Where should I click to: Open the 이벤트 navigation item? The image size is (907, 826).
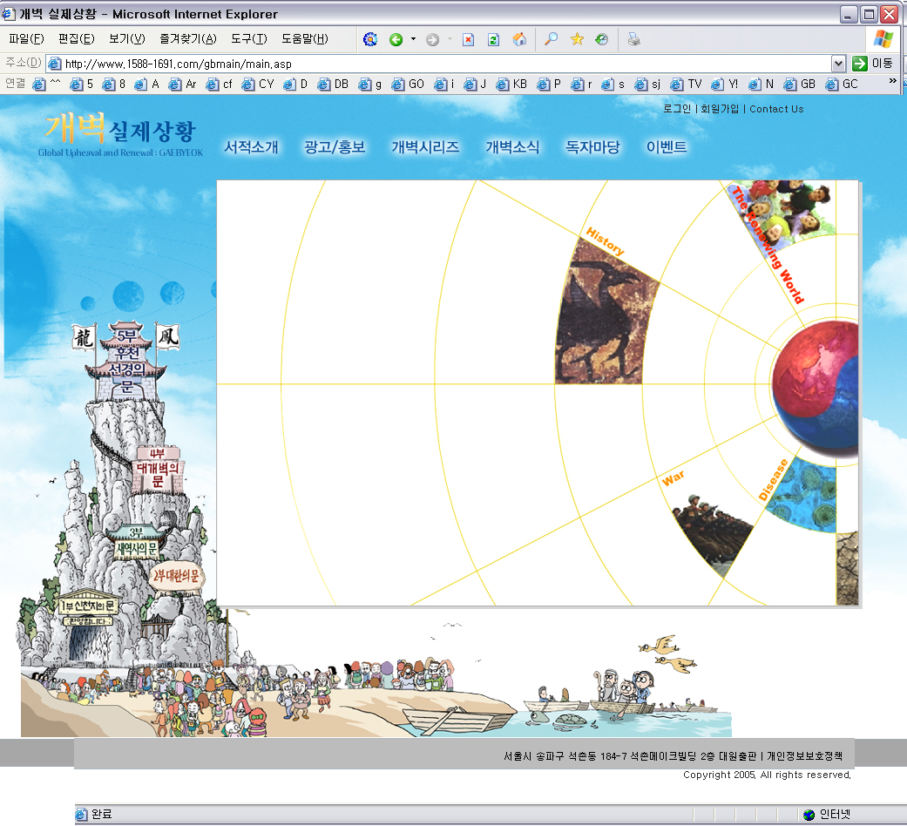click(x=667, y=147)
